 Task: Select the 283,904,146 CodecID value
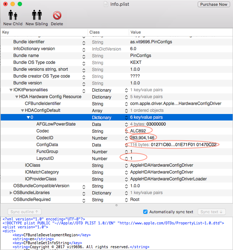pyautogui.click(x=142, y=138)
